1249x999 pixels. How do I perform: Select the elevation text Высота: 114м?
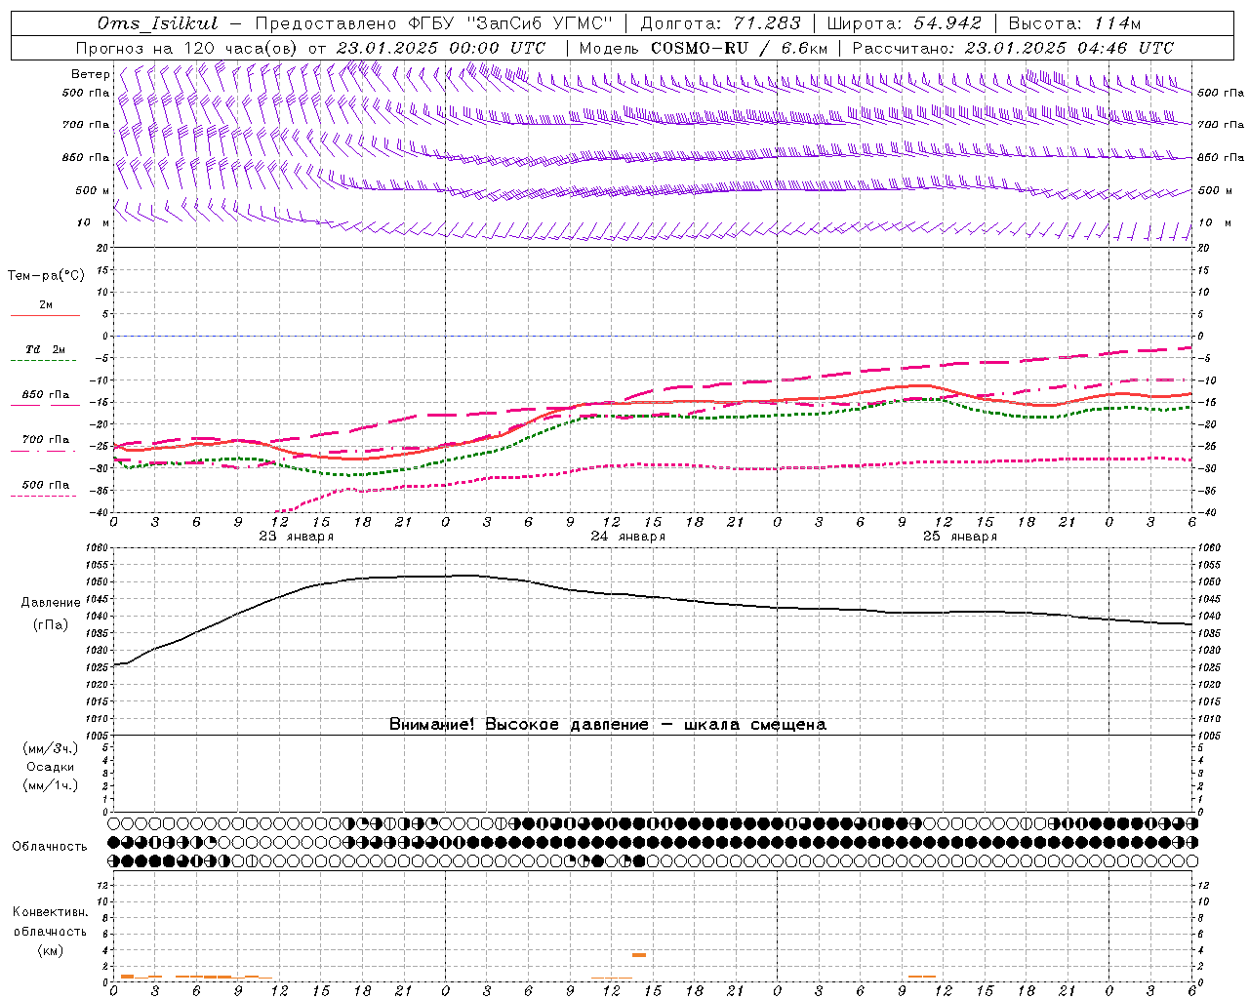click(1074, 23)
